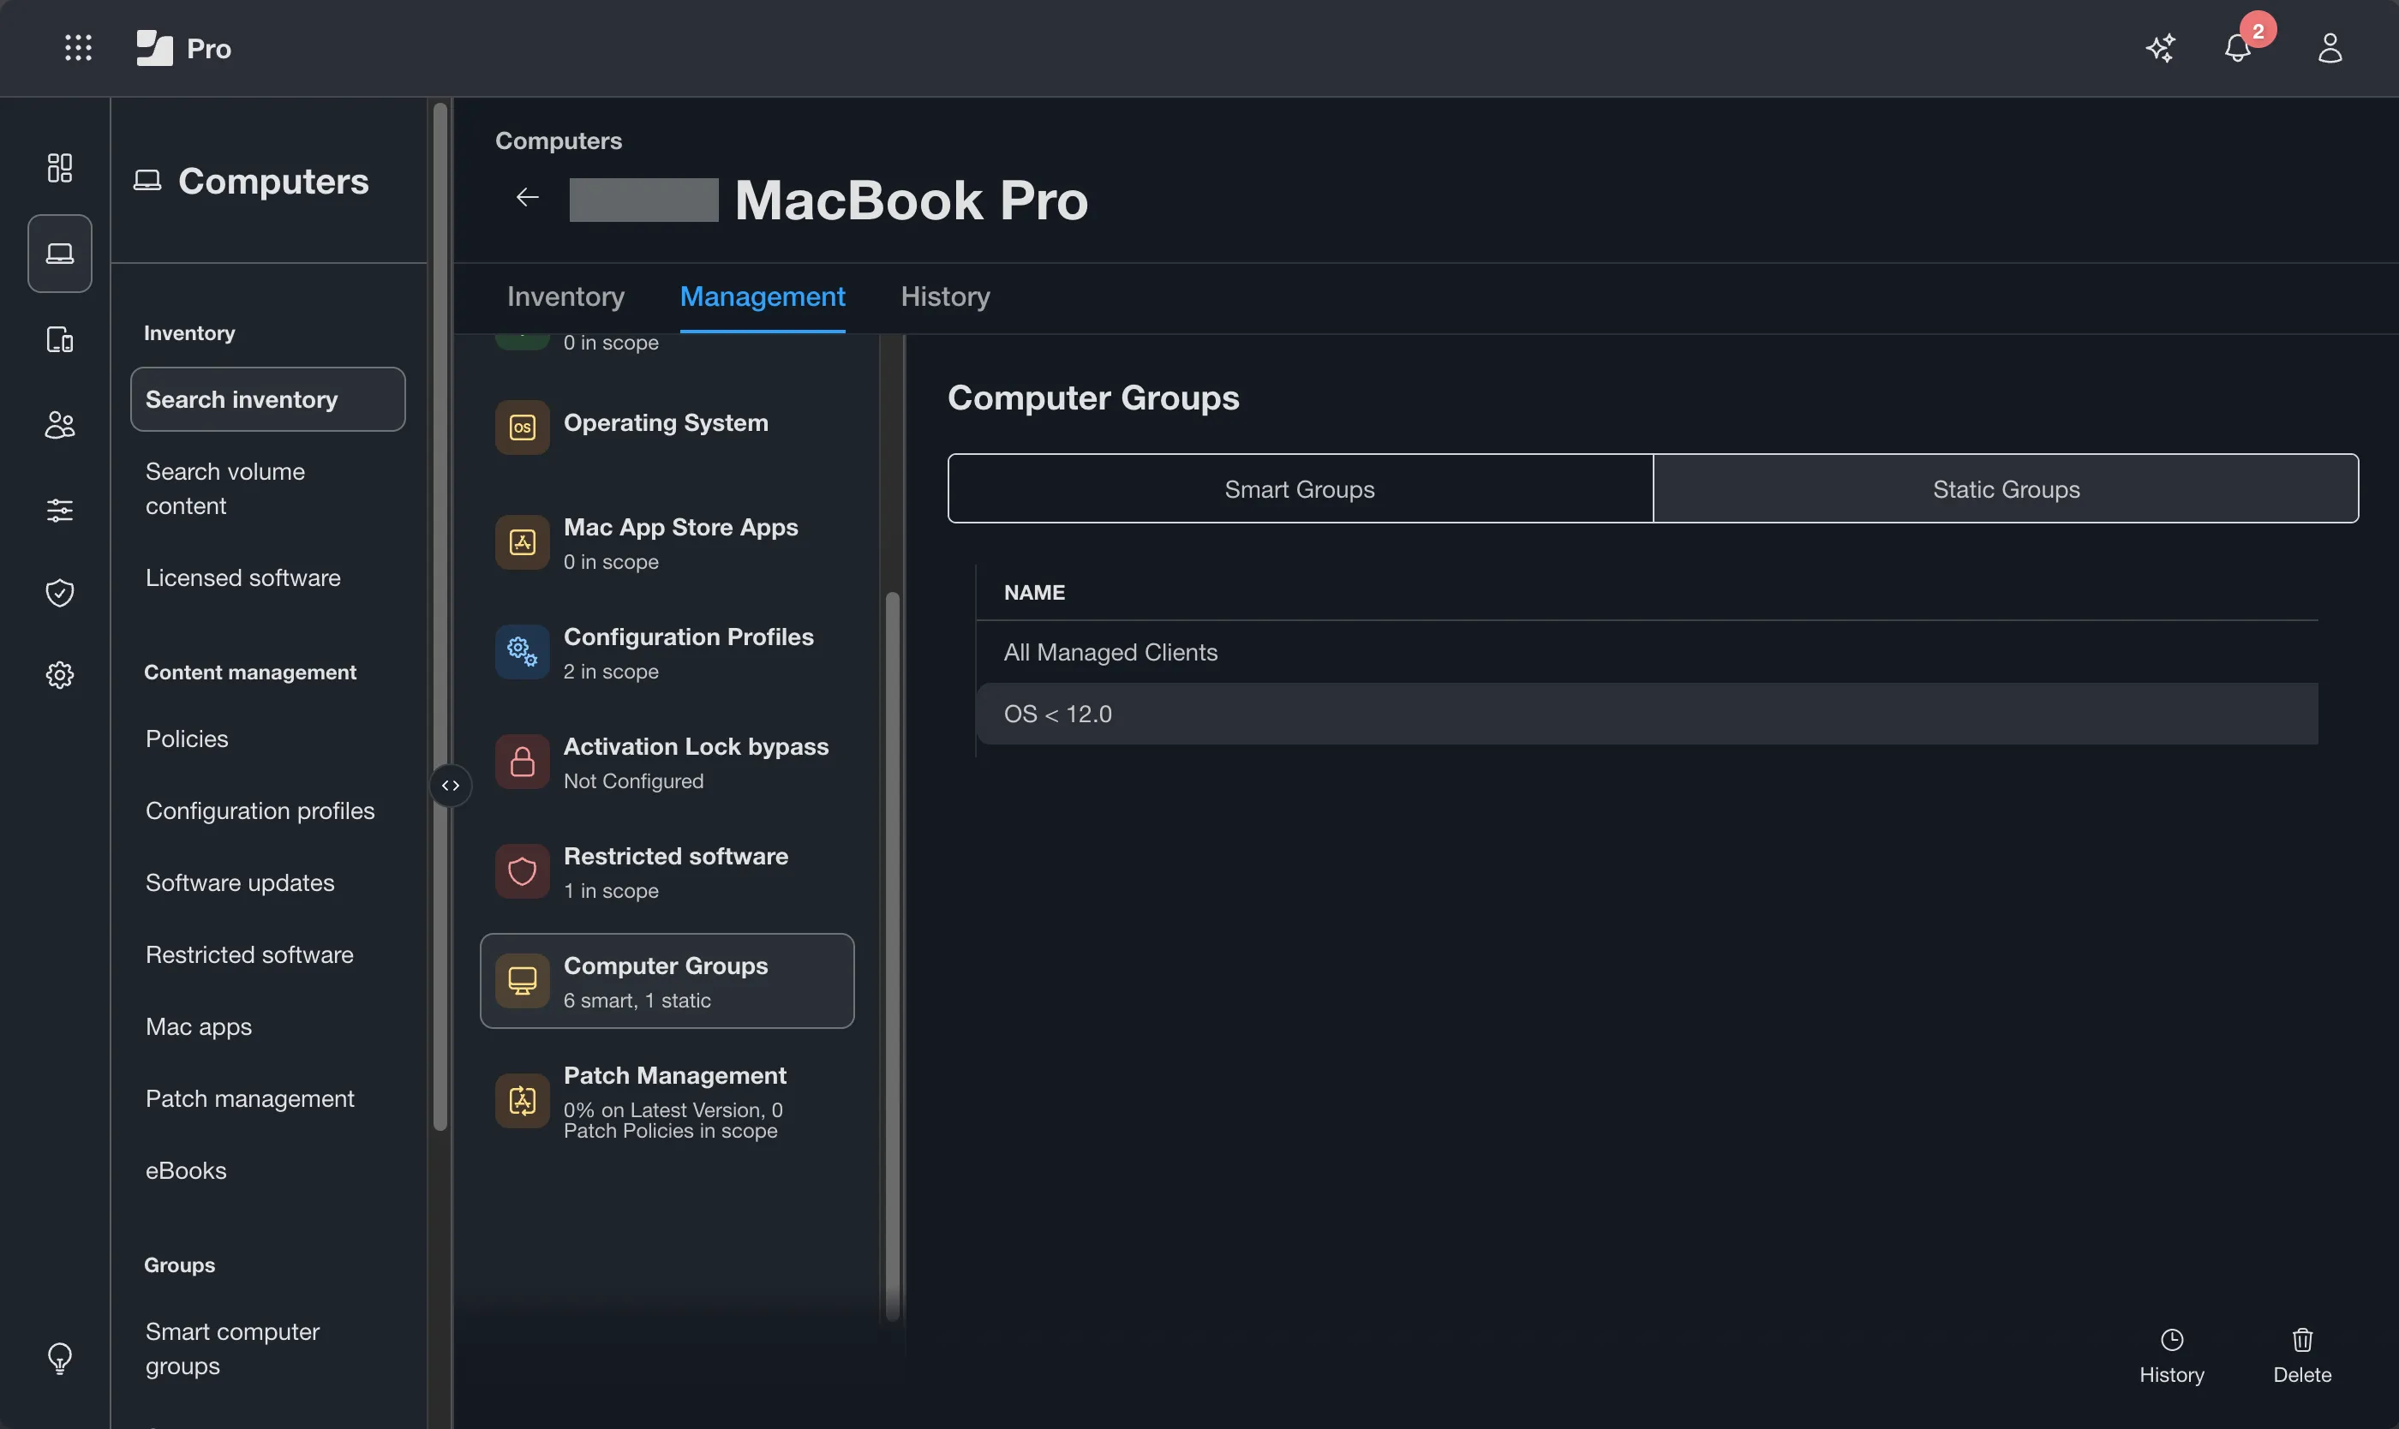Click the sidebar vertical scrollbar
The width and height of the screenshot is (2399, 1429).
click(x=440, y=616)
